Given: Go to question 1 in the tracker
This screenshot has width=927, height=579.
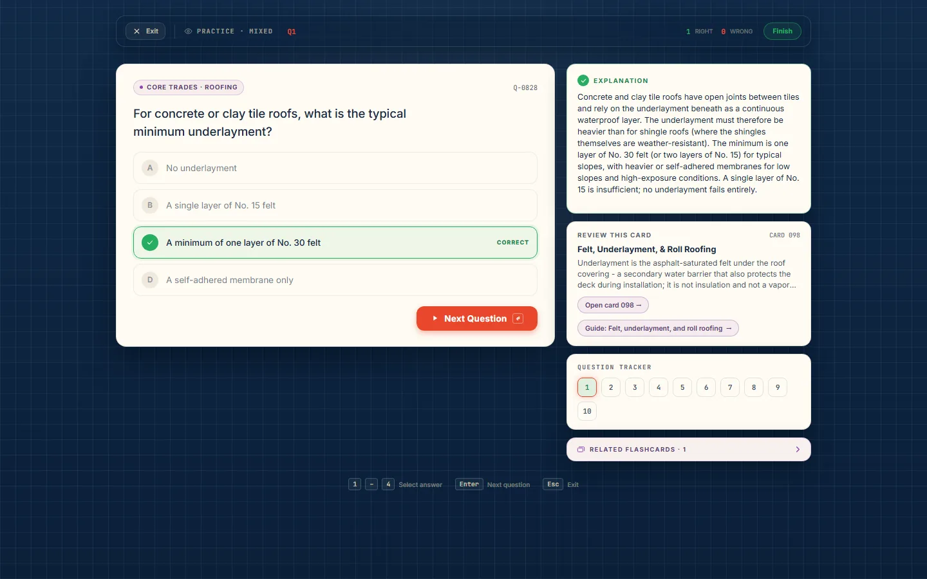Looking at the screenshot, I should point(587,387).
